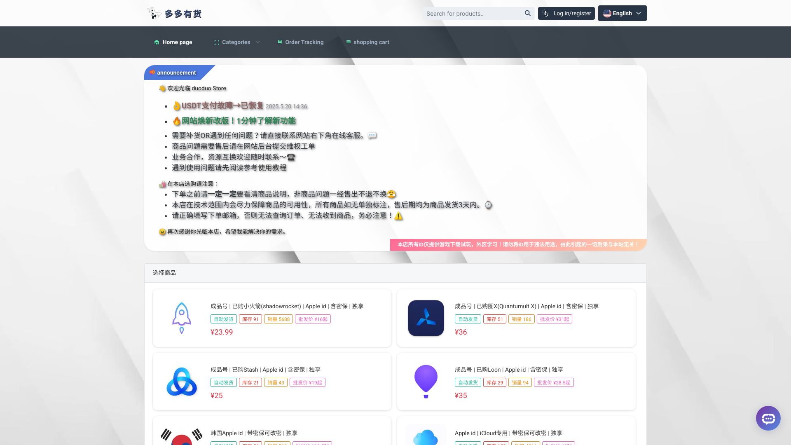The image size is (791, 445).
Task: Open the English language dropdown
Action: [x=622, y=13]
